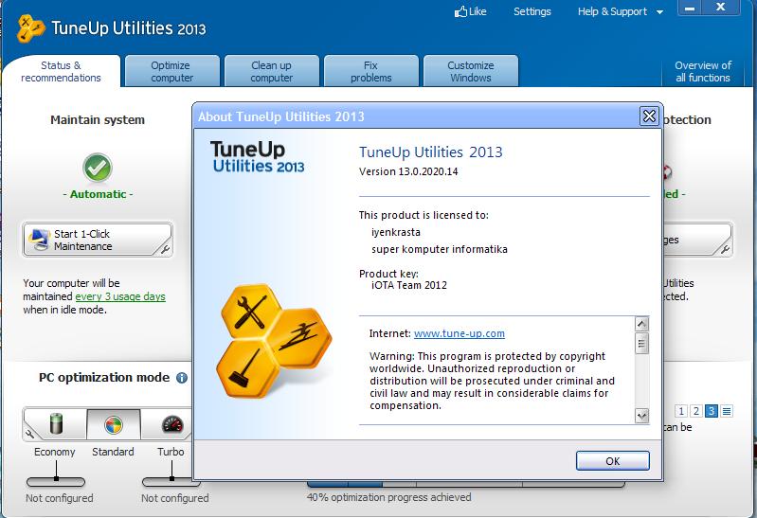Click scroll down arrow in license text box
This screenshot has height=518, width=757.
pyautogui.click(x=641, y=416)
